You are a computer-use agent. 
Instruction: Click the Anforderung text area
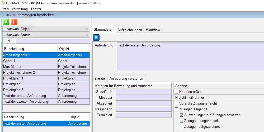click(190, 57)
